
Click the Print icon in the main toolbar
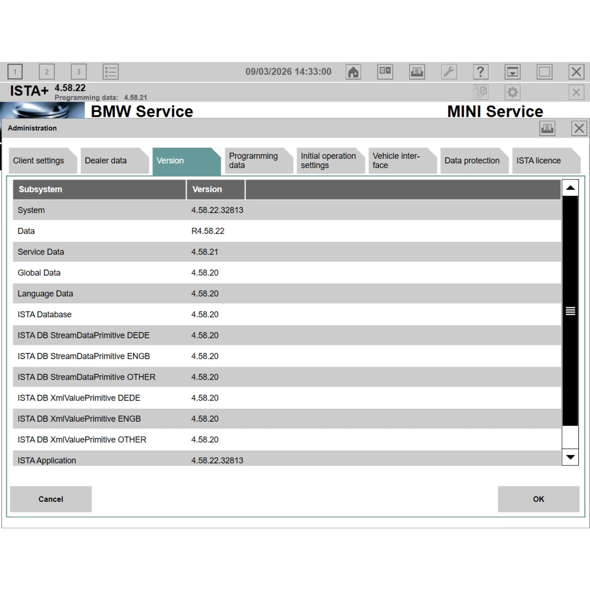point(417,71)
